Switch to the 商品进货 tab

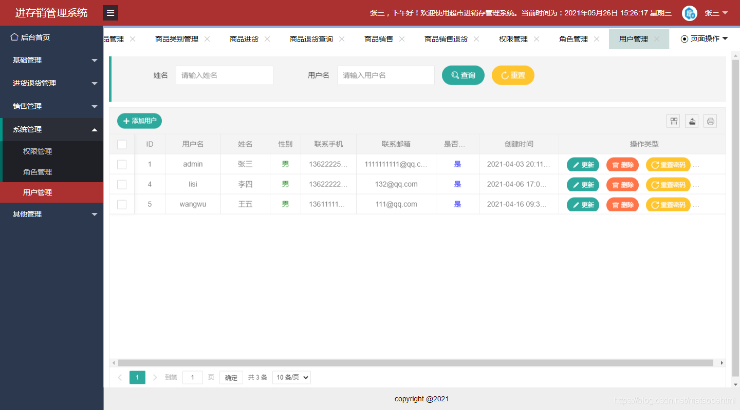[x=244, y=39]
